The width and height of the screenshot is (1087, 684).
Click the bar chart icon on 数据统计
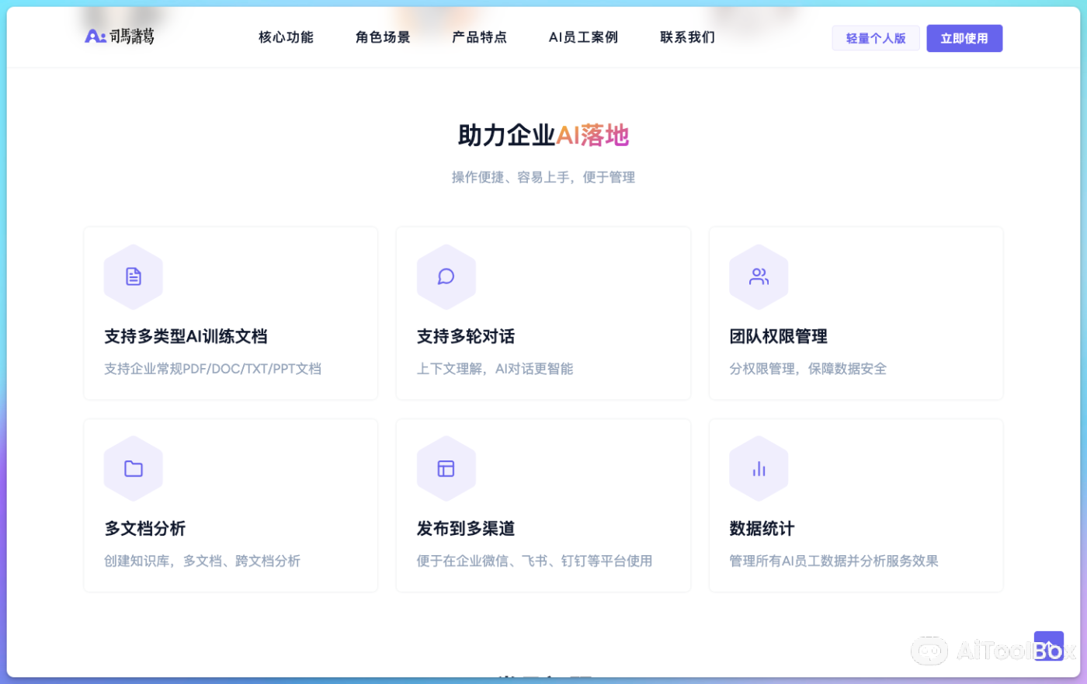click(759, 468)
